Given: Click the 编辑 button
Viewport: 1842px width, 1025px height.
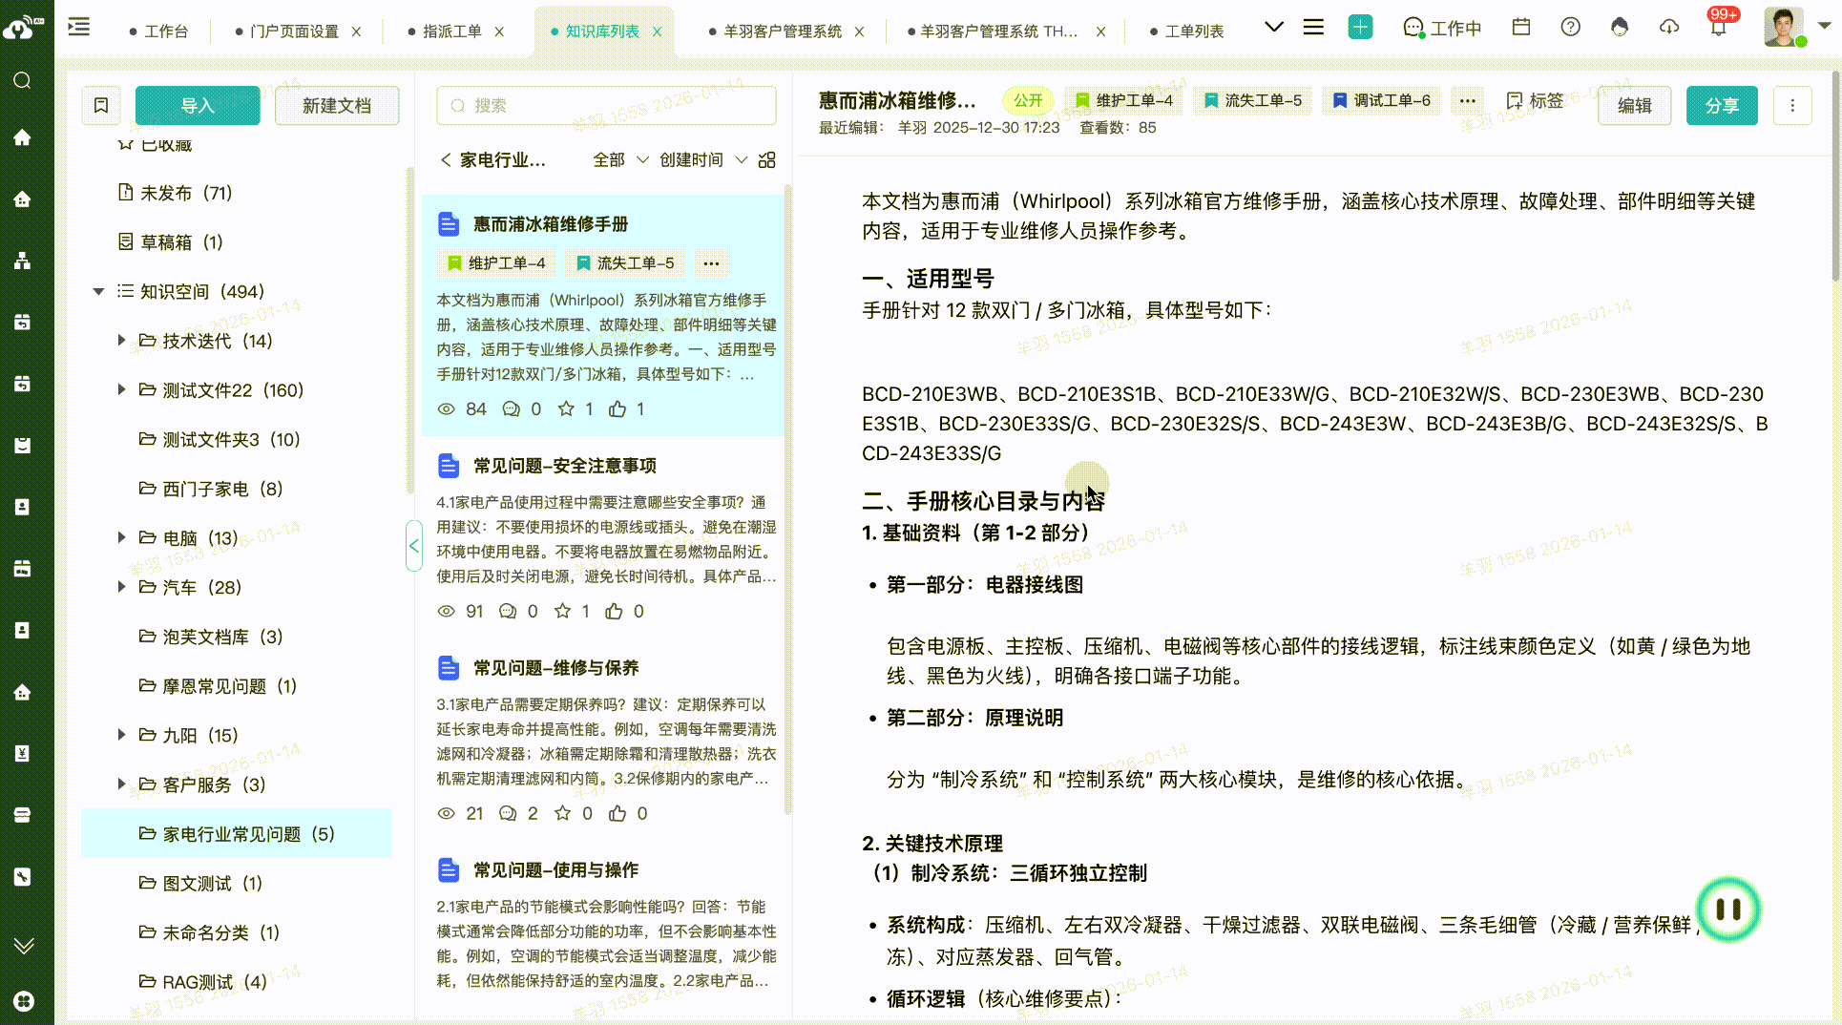Looking at the screenshot, I should tap(1635, 105).
